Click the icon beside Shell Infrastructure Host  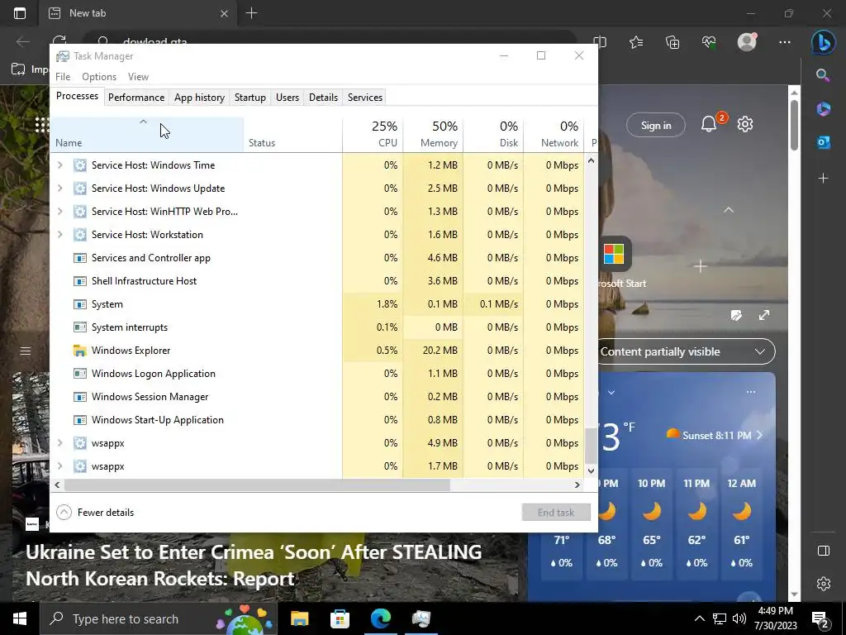pyautogui.click(x=80, y=281)
